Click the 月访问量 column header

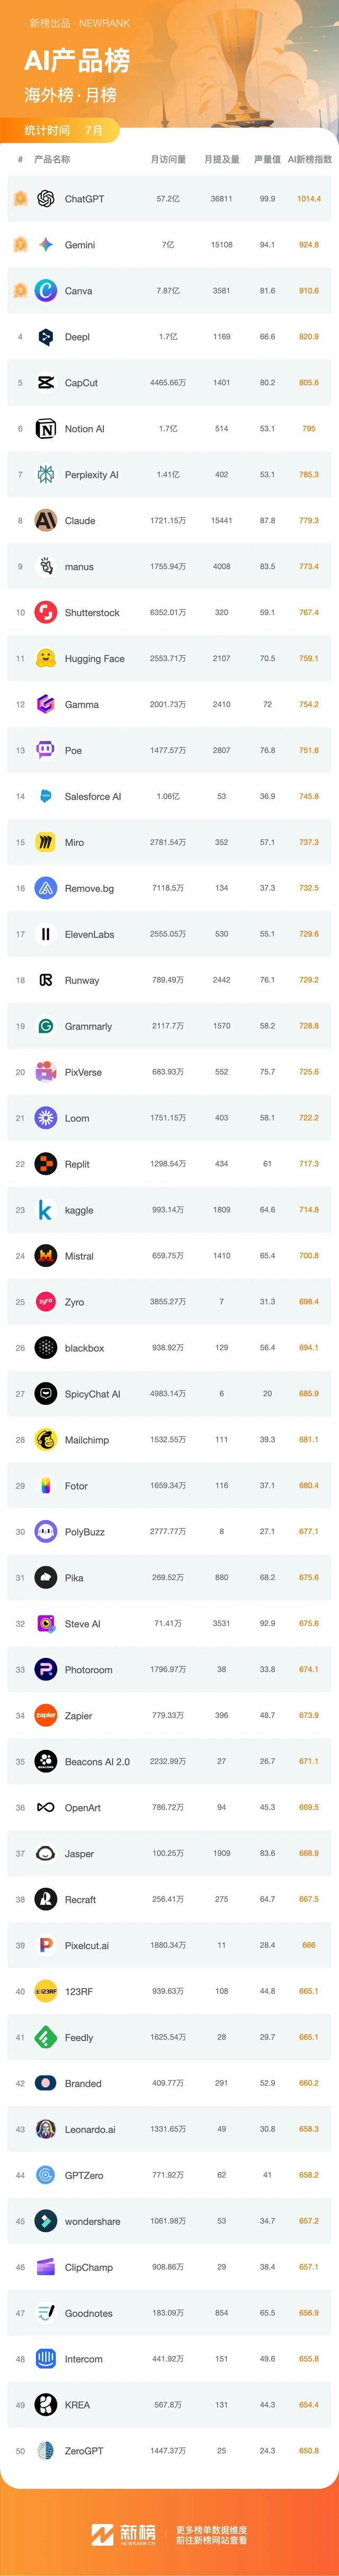[x=167, y=159]
